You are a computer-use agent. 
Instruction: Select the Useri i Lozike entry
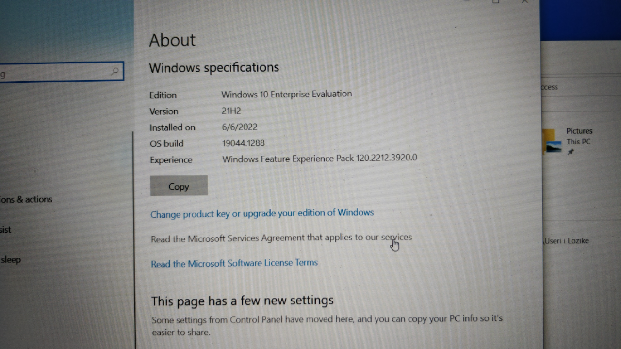[566, 241]
